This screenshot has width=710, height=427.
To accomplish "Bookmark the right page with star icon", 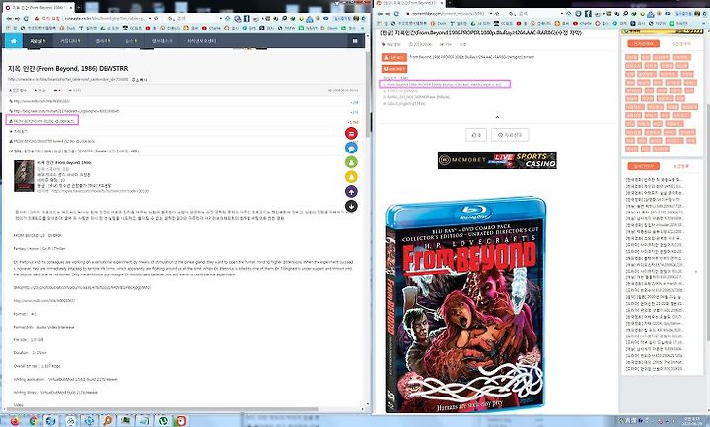I will click(497, 14).
